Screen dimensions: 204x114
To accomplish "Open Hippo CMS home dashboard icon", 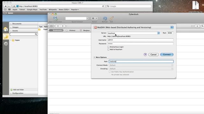I will point(6,29).
